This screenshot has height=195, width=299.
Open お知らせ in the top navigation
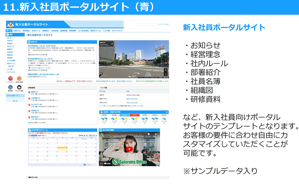pyautogui.click(x=17, y=31)
